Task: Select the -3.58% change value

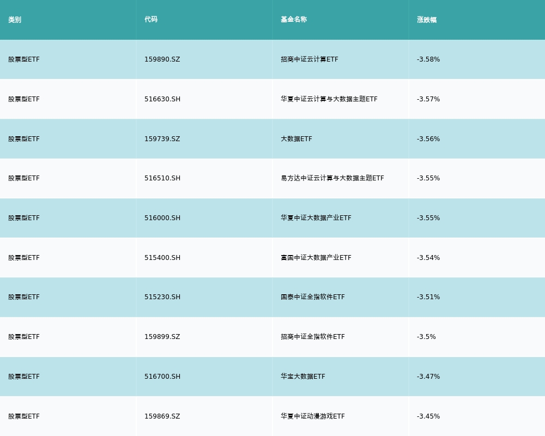Action: (x=428, y=59)
